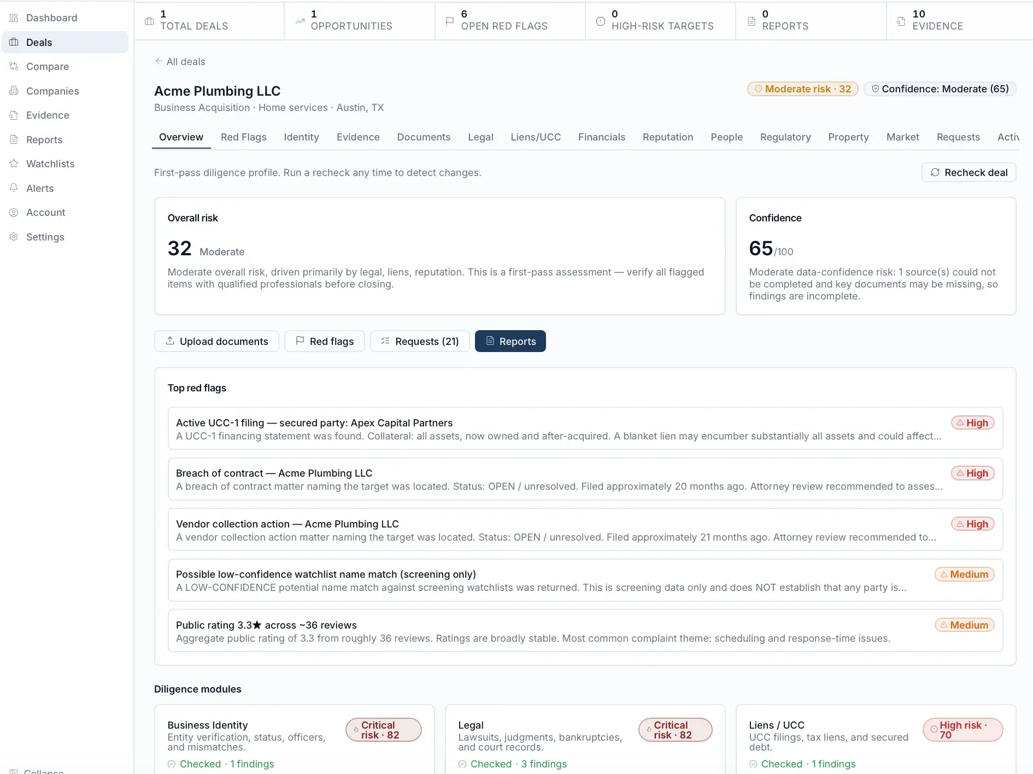Image resolution: width=1033 pixels, height=774 pixels.
Task: Open the Requests (21) button
Action: pos(420,341)
